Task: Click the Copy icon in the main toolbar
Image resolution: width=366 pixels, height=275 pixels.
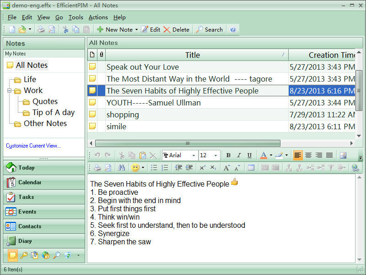Action: [75, 29]
